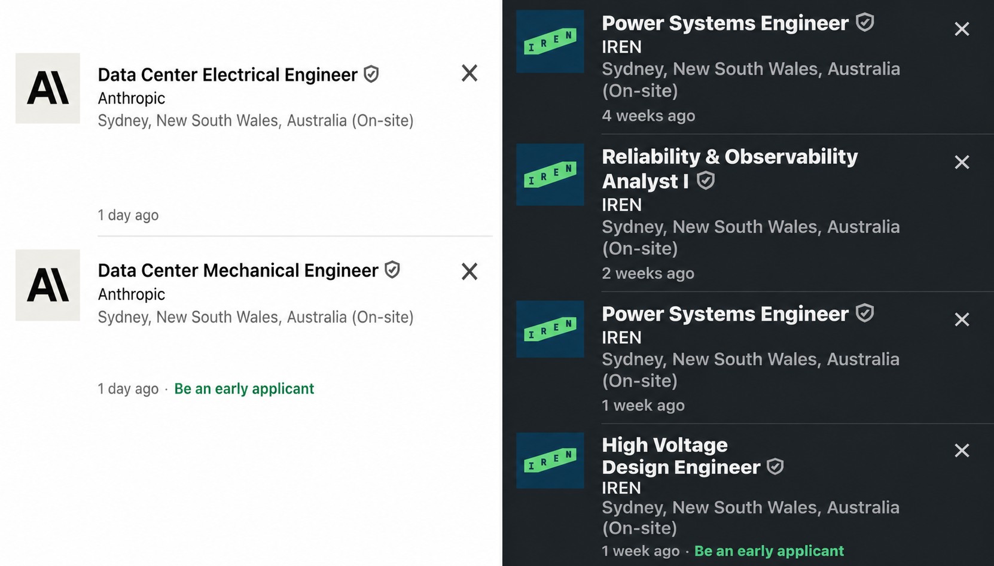Viewport: 994px width, 566px height.
Task: Dismiss the Data Center Mechanical Engineer job
Action: coord(469,272)
